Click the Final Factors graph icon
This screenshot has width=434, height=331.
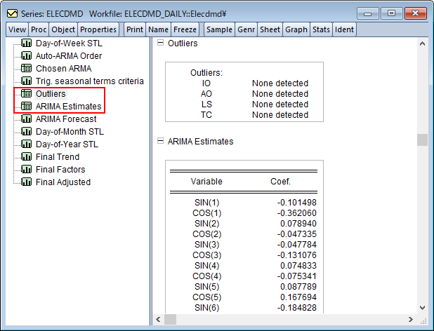[x=26, y=170]
